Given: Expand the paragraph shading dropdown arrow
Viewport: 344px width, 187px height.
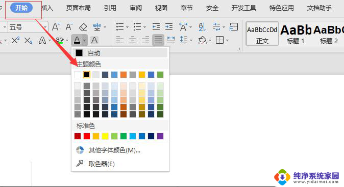Looking at the screenshot, I should coord(210,41).
